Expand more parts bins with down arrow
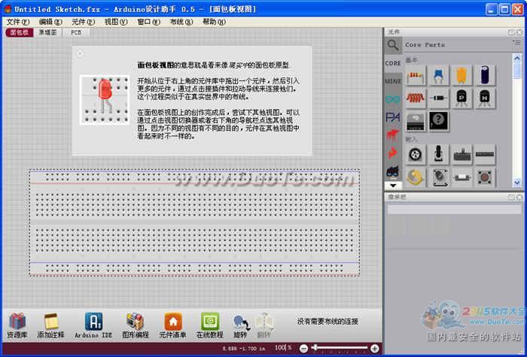Image resolution: width=527 pixels, height=357 pixels. [393, 186]
